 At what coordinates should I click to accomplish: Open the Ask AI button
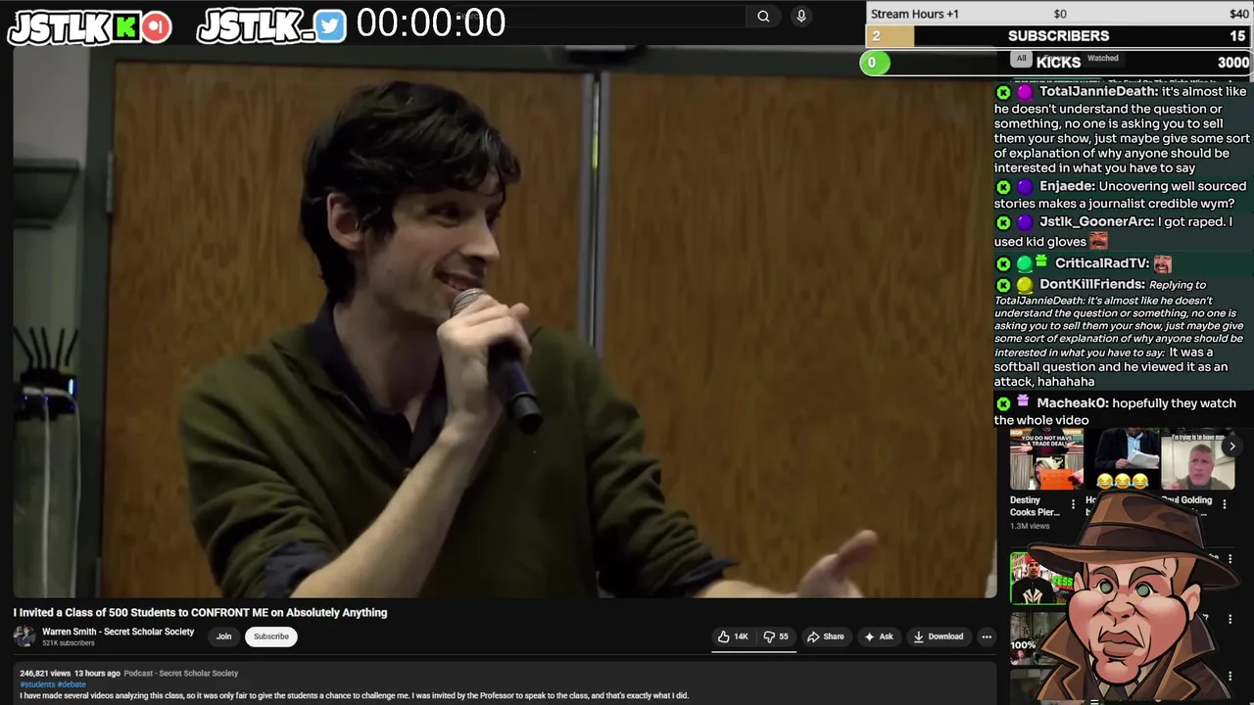(x=878, y=636)
